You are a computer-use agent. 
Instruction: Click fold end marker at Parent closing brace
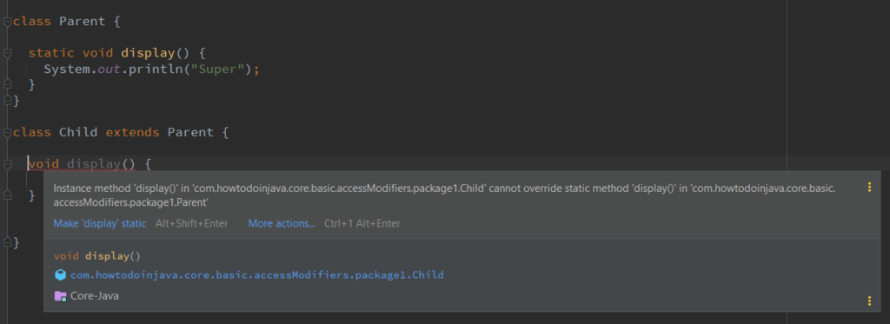pyautogui.click(x=7, y=101)
